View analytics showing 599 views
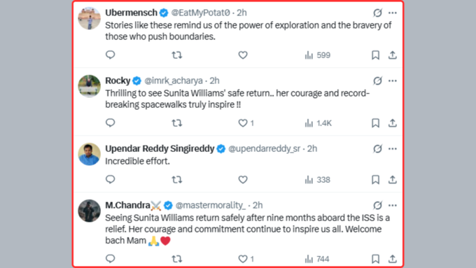Image resolution: width=476 pixels, height=268 pixels. click(x=318, y=55)
